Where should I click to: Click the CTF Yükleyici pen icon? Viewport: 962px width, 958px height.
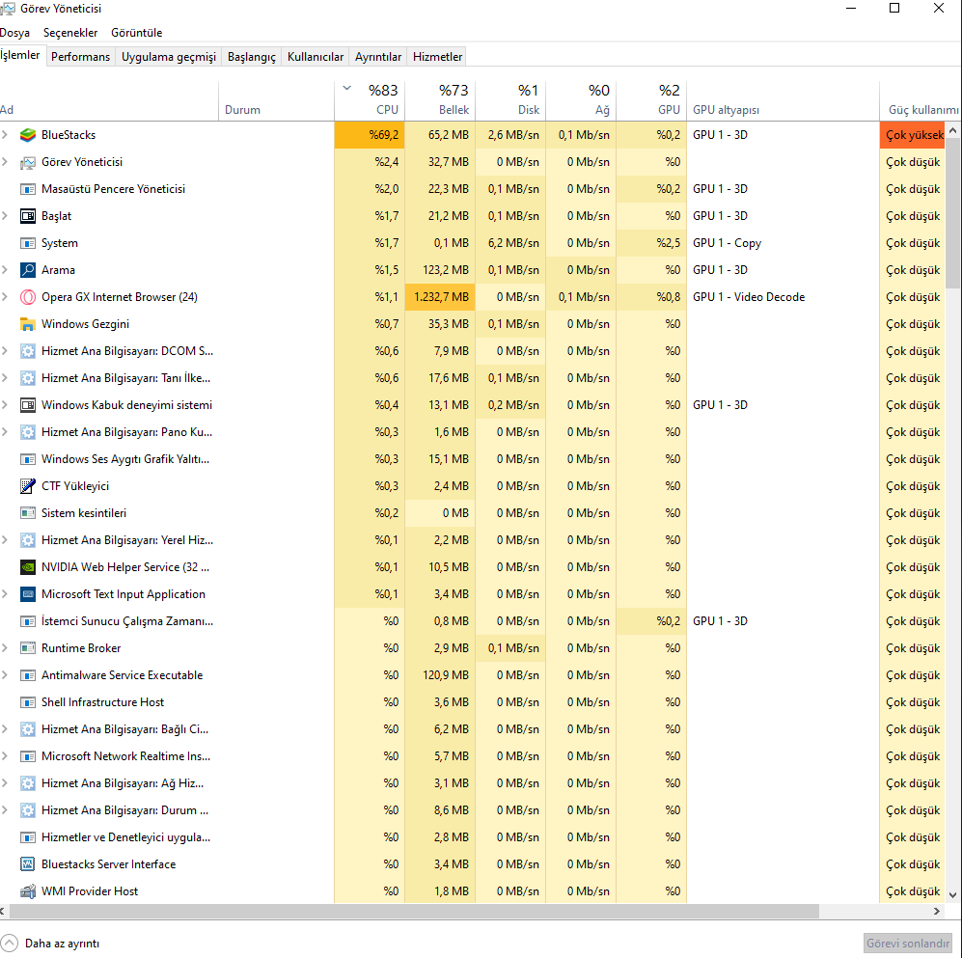tap(28, 485)
